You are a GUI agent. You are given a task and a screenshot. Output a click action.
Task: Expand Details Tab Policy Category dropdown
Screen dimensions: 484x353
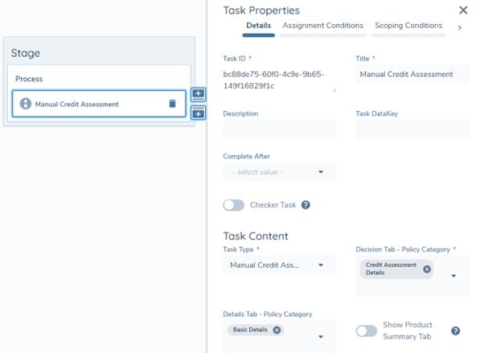322,337
